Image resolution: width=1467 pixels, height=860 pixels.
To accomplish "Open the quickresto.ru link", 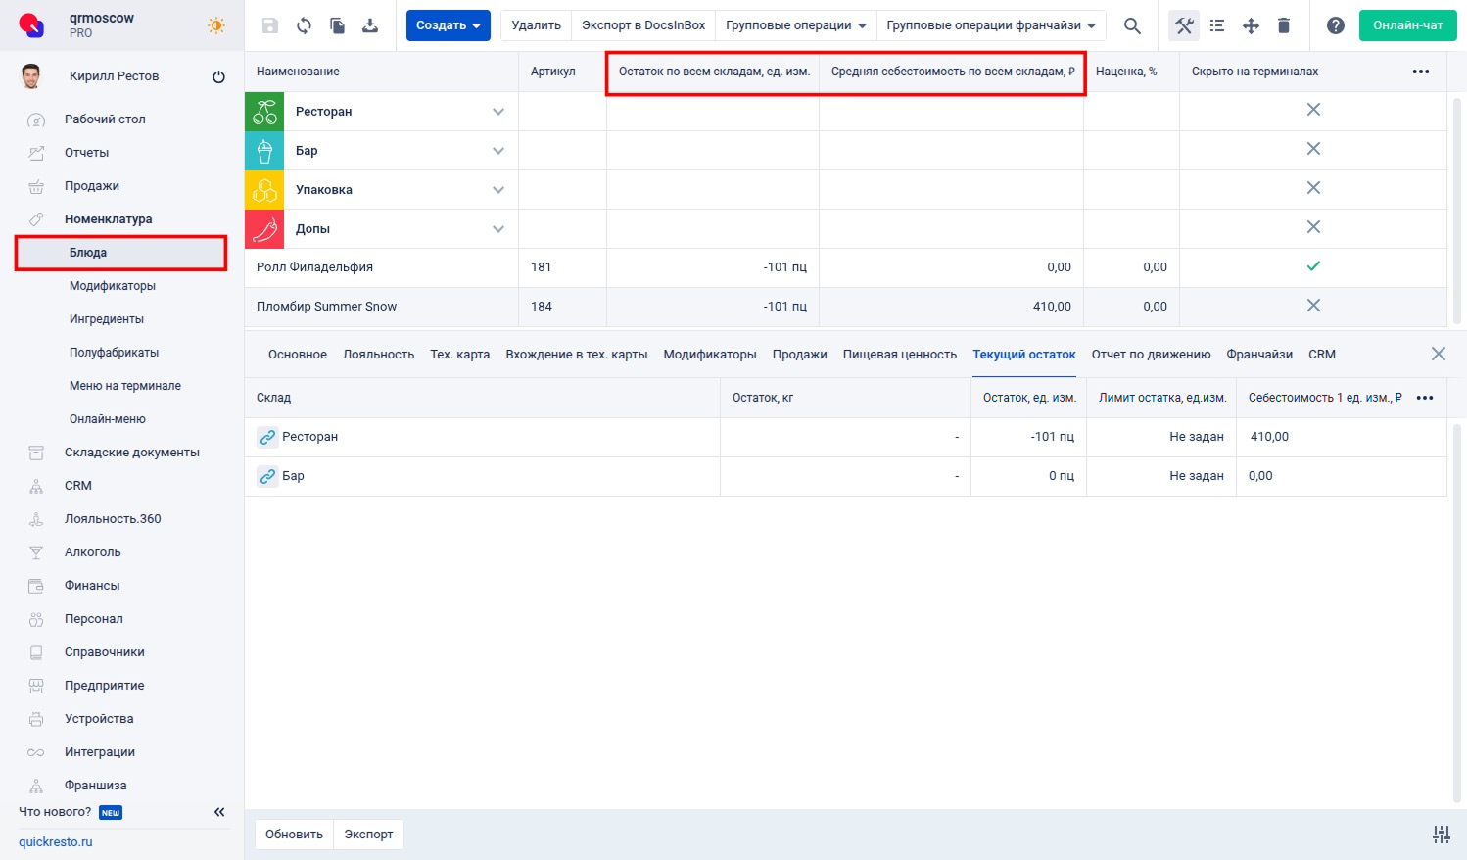I will pos(56,842).
